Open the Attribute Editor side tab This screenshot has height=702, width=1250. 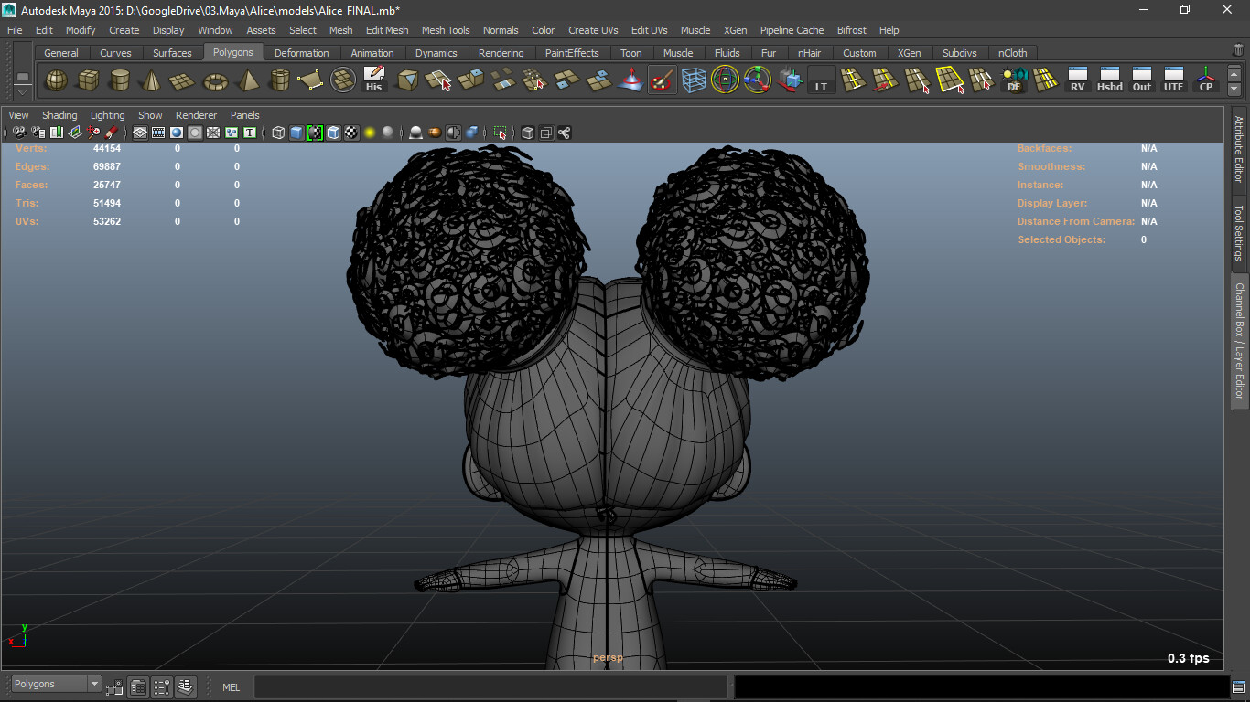click(1239, 148)
